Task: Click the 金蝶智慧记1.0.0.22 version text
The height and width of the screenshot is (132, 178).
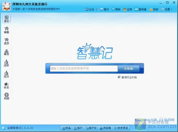Action: (20, 128)
